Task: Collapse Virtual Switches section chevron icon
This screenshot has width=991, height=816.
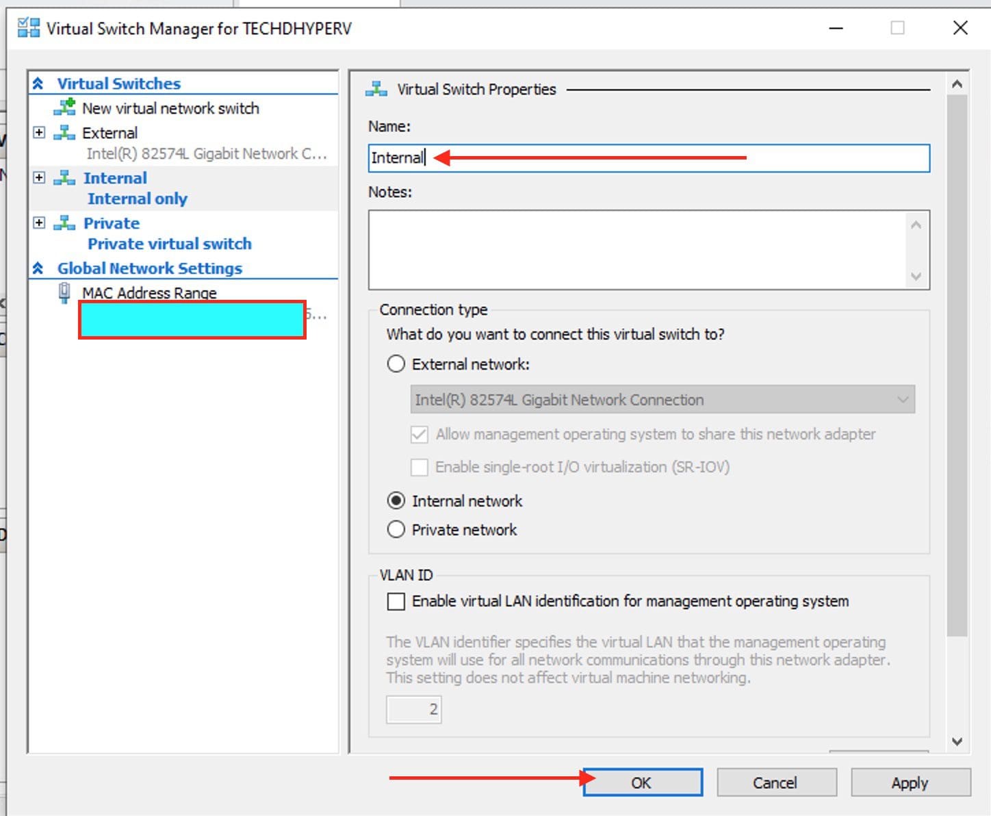Action: tap(38, 84)
